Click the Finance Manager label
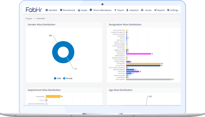The image size is (205, 117). point(119,44)
